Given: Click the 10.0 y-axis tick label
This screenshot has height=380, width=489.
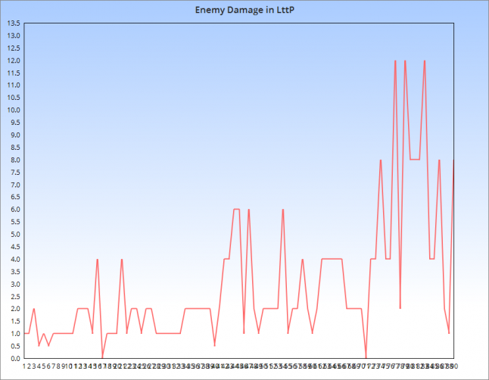Looking at the screenshot, I should pos(13,110).
